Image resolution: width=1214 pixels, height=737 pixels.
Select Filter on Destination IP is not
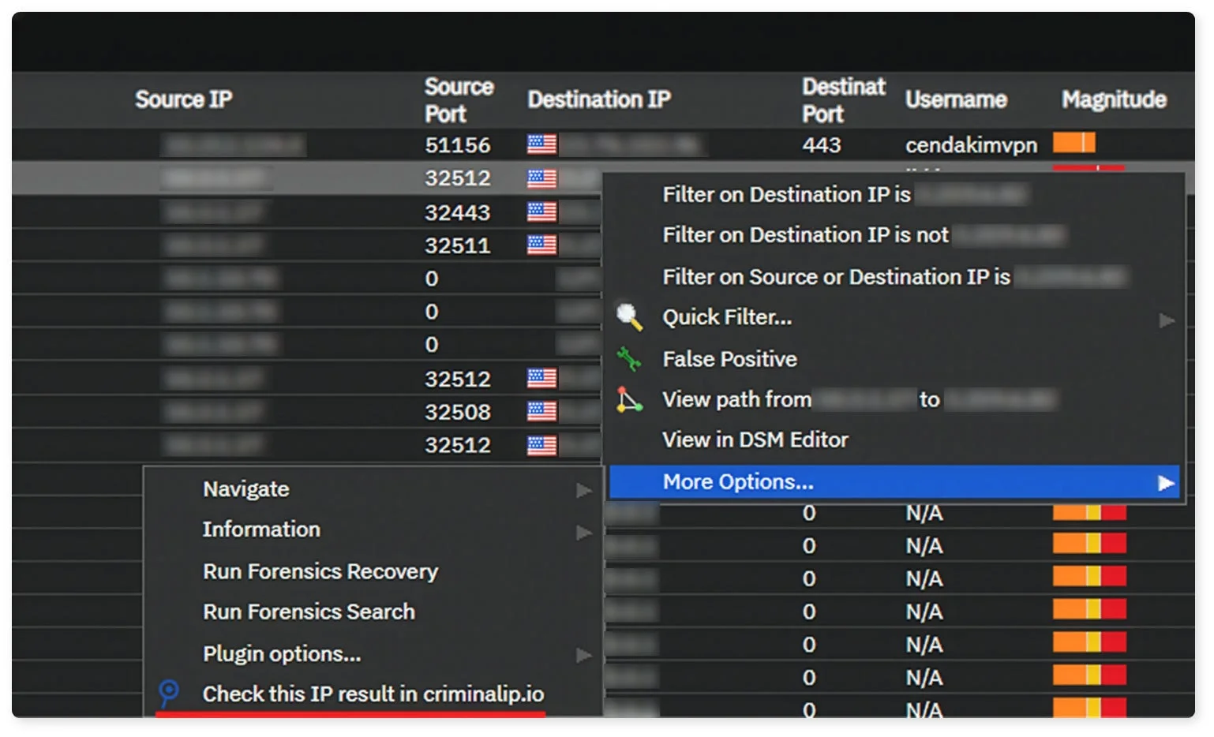pyautogui.click(x=805, y=235)
